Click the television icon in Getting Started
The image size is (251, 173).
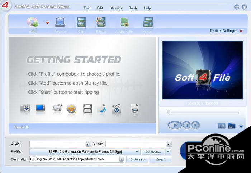(41, 108)
